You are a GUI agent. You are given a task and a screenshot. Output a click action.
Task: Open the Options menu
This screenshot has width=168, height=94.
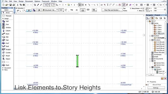(x=37, y=1)
